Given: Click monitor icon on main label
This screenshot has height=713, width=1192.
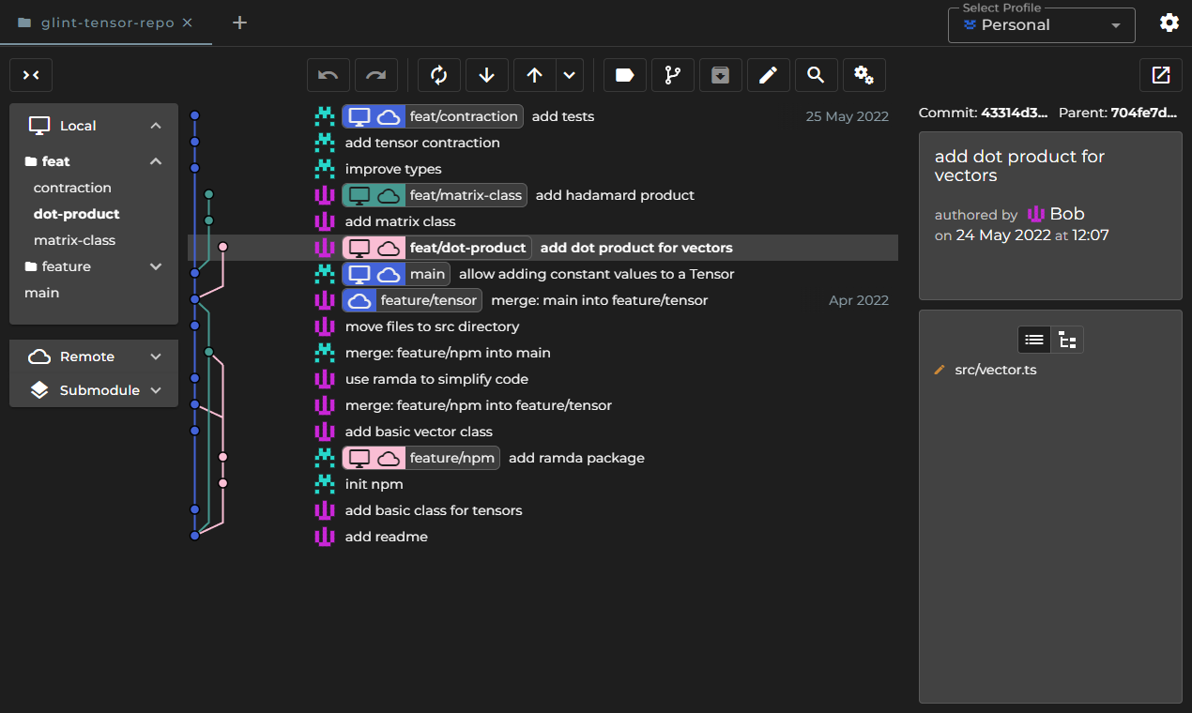Looking at the screenshot, I should coord(359,274).
